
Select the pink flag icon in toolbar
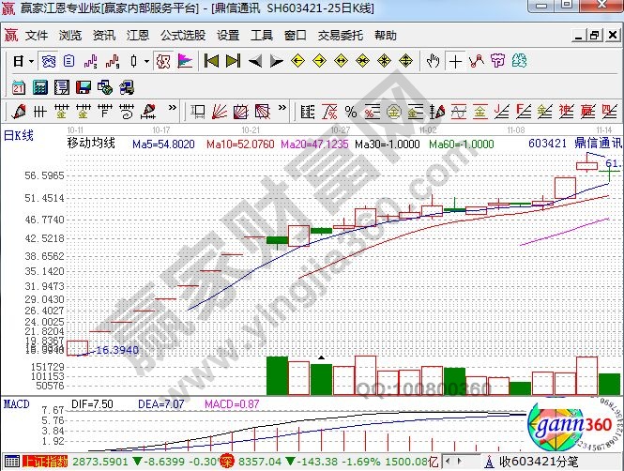click(185, 61)
